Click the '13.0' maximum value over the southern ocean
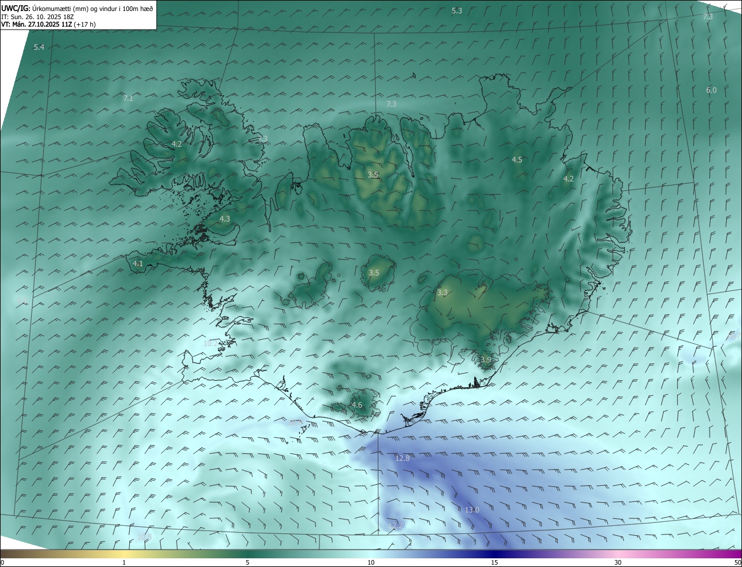Image resolution: width=742 pixels, height=567 pixels. tap(472, 510)
